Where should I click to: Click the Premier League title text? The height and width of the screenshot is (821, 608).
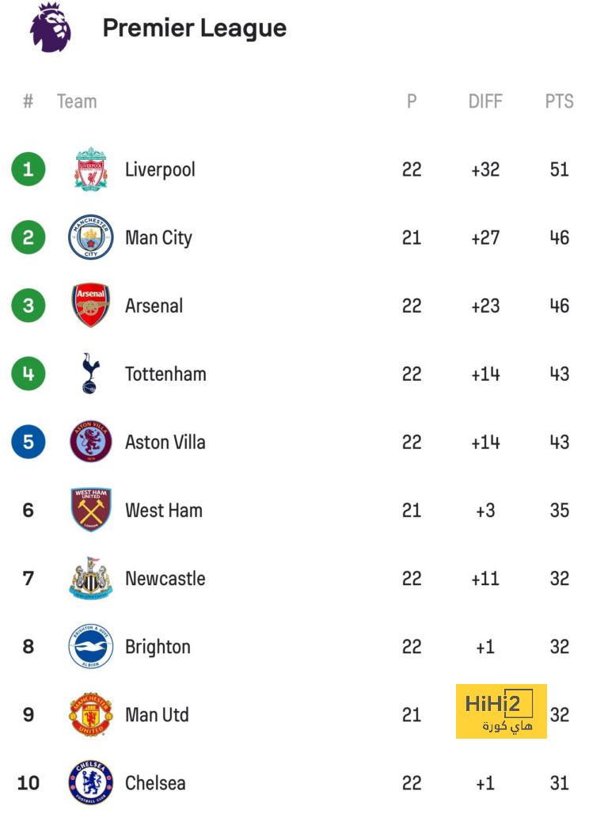point(194,29)
